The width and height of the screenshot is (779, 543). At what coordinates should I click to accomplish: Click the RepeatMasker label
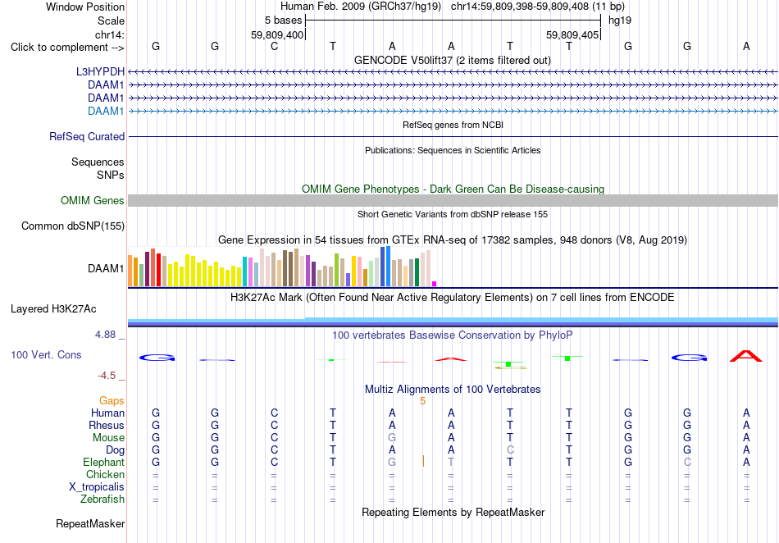coord(90,523)
